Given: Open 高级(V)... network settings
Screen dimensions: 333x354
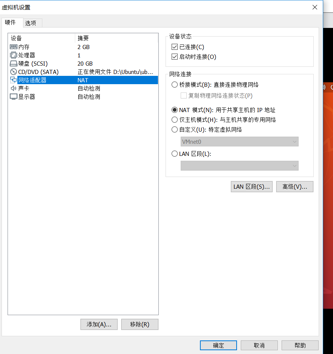Looking at the screenshot, I should coord(295,187).
